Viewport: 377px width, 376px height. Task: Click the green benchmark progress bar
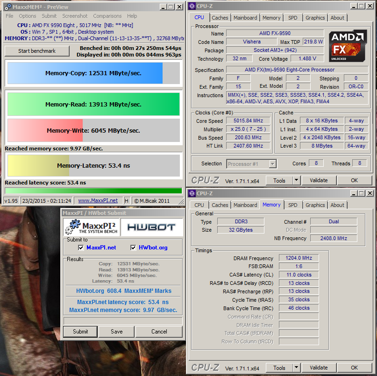pos(93,191)
